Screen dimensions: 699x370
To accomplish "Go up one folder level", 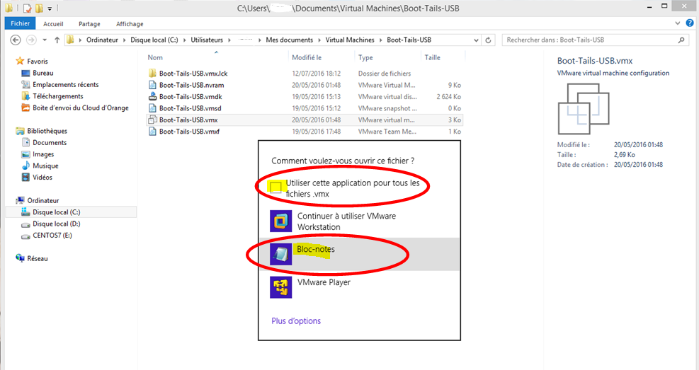I will pyautogui.click(x=57, y=40).
